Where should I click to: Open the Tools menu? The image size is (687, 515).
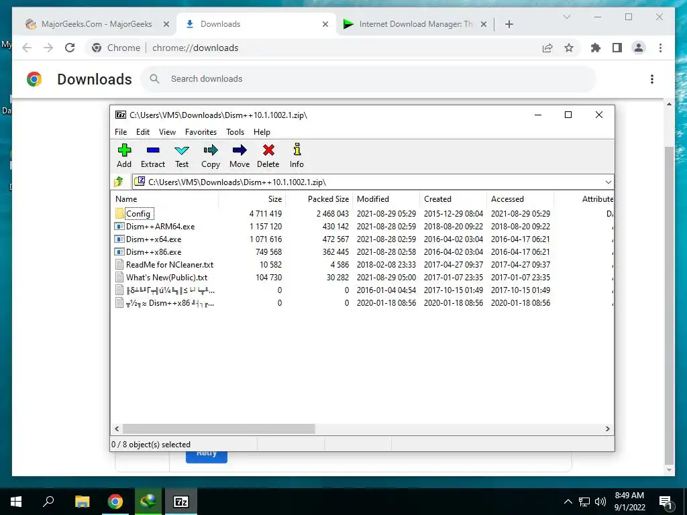(x=235, y=132)
